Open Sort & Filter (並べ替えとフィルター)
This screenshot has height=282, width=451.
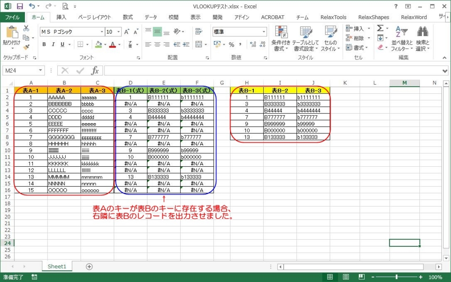click(x=402, y=38)
